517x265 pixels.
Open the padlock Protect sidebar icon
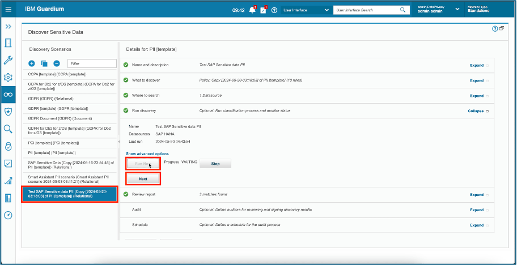(9, 146)
